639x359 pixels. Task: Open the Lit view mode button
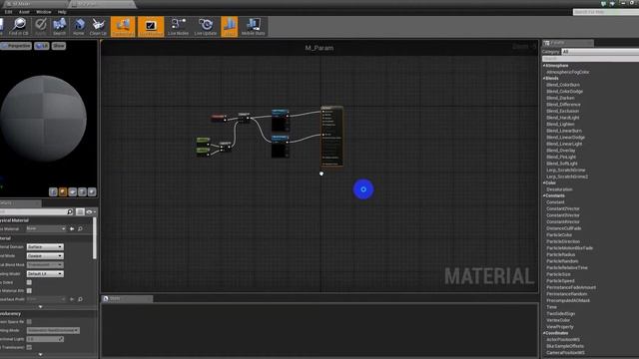tap(42, 46)
